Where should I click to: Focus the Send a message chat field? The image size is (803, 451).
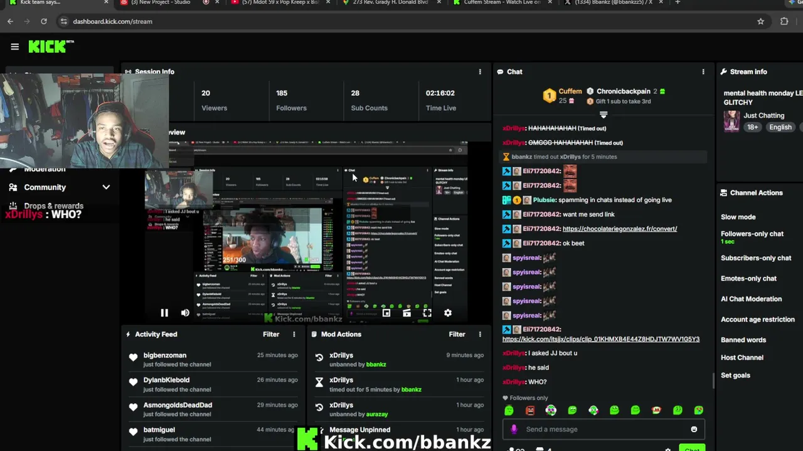click(x=603, y=429)
